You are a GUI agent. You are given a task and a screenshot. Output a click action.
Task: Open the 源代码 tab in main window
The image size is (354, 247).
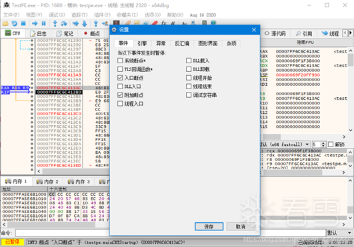coord(275,33)
